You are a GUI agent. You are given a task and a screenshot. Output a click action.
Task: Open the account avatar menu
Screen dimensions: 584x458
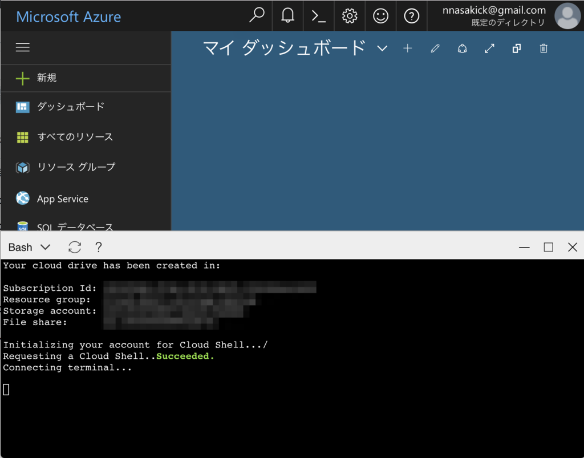pos(567,16)
